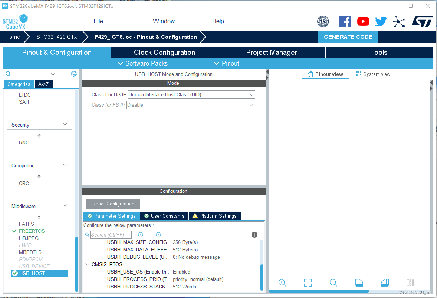Viewport: 437px width, 298px height.
Task: Collapse the mode panel using left splitter arrows
Action: (x=267, y=75)
